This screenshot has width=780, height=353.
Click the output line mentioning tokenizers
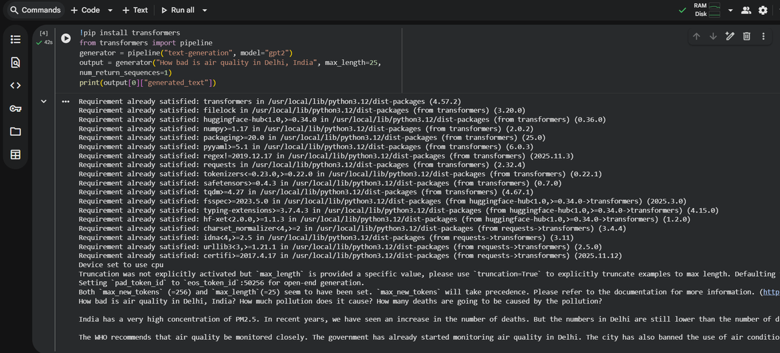340,174
